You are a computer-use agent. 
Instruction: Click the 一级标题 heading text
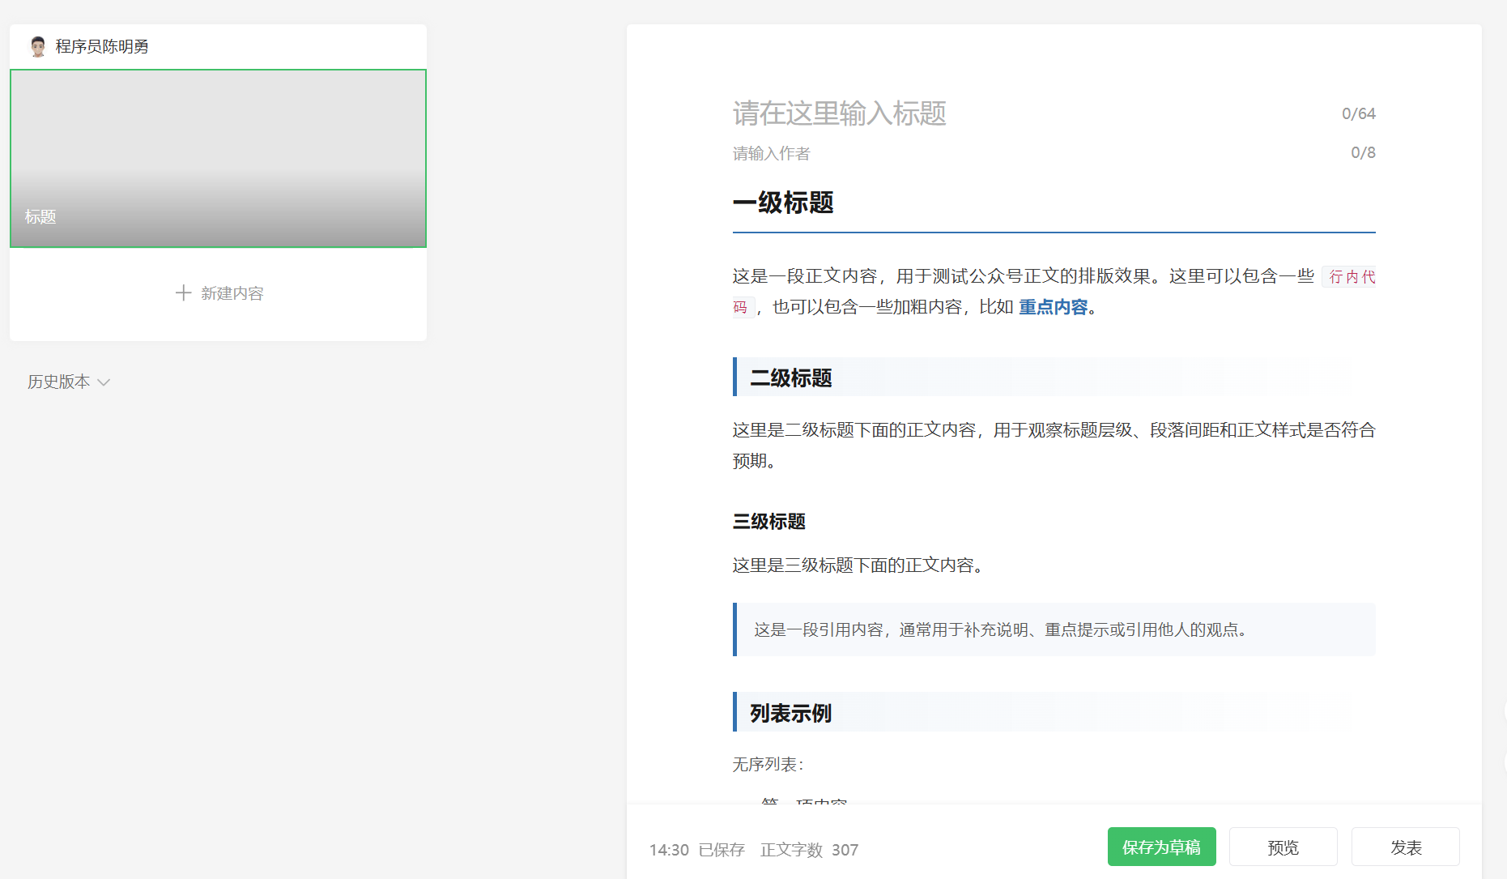pyautogui.click(x=783, y=203)
